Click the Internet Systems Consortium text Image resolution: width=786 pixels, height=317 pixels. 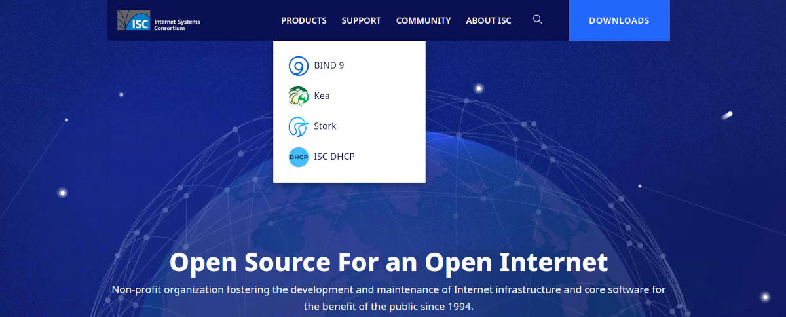coord(177,25)
